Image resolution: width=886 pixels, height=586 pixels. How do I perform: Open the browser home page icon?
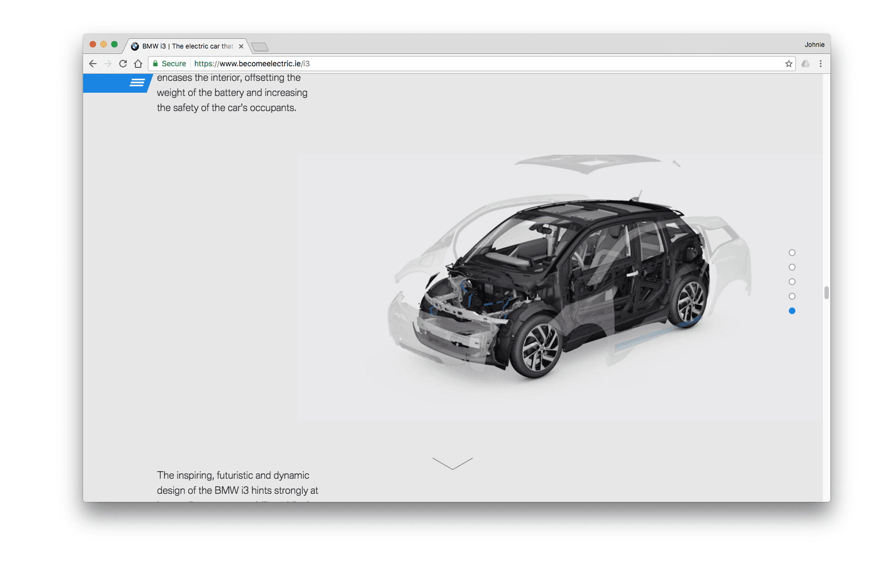tap(138, 64)
